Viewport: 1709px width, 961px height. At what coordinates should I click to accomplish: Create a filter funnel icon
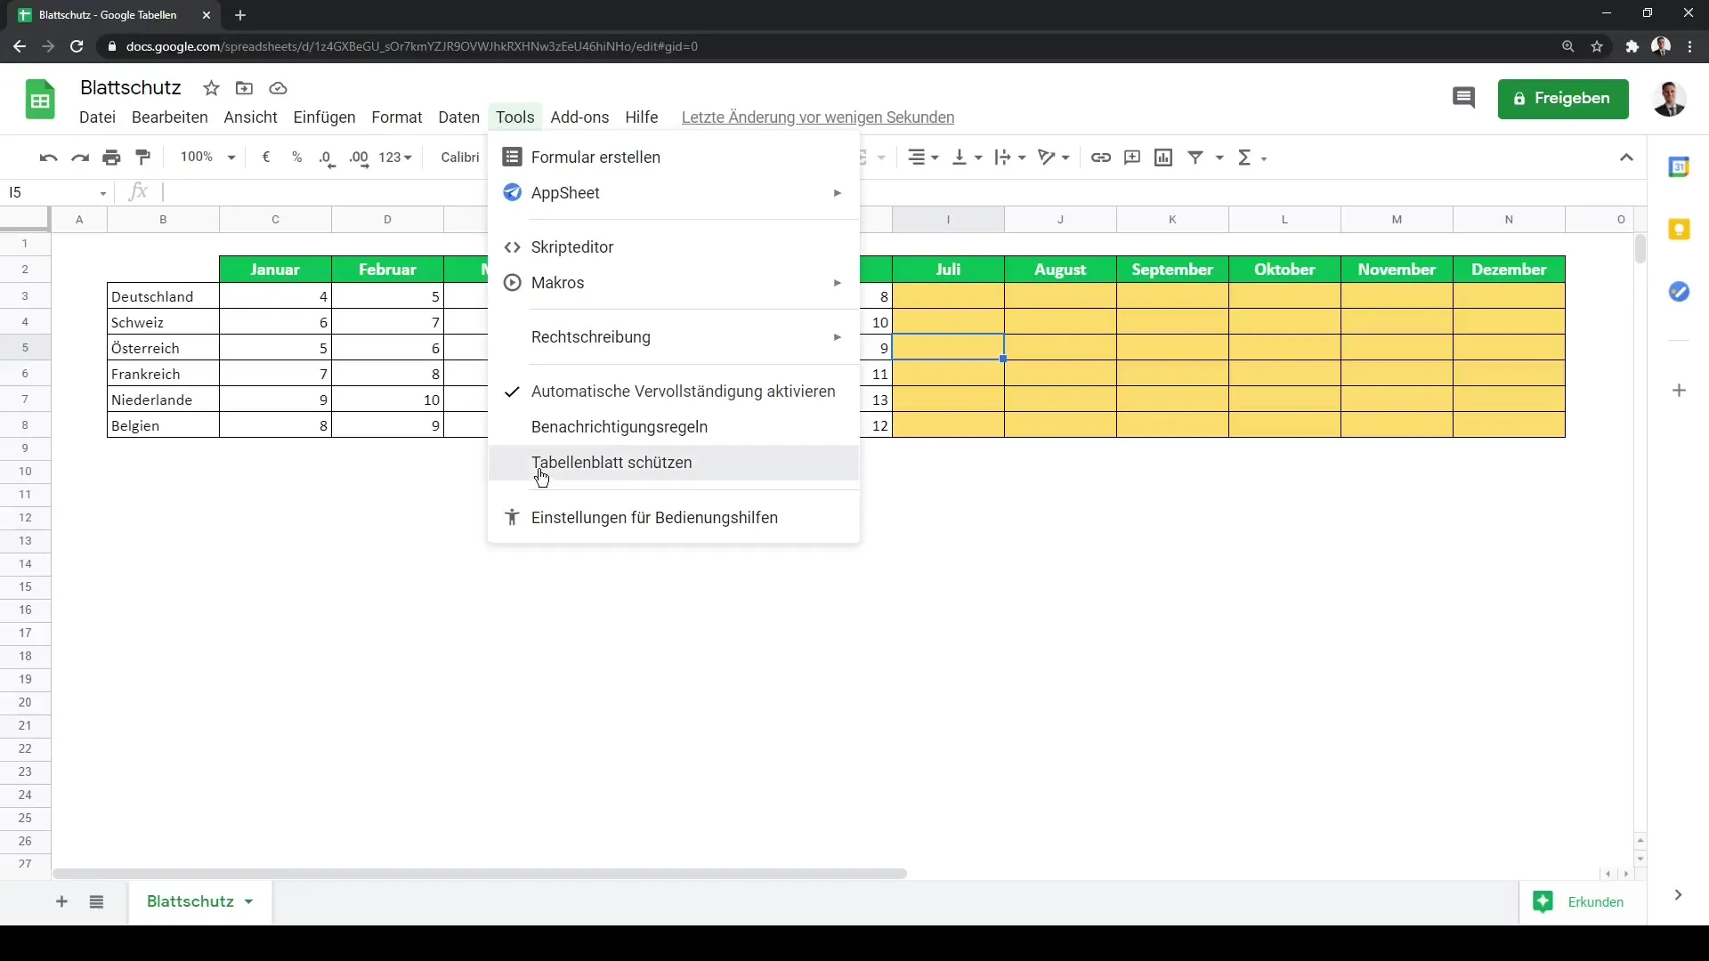1196,157
